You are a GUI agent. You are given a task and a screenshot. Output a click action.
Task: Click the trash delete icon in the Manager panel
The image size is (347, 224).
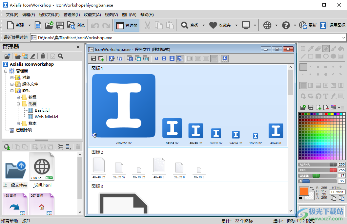coord(43,56)
